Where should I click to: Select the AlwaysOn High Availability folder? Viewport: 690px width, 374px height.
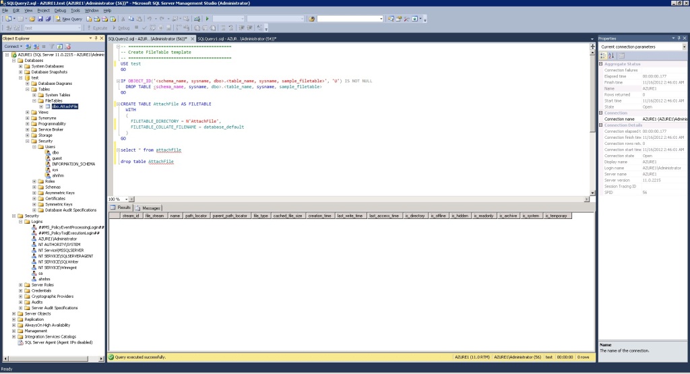pyautogui.click(x=47, y=325)
